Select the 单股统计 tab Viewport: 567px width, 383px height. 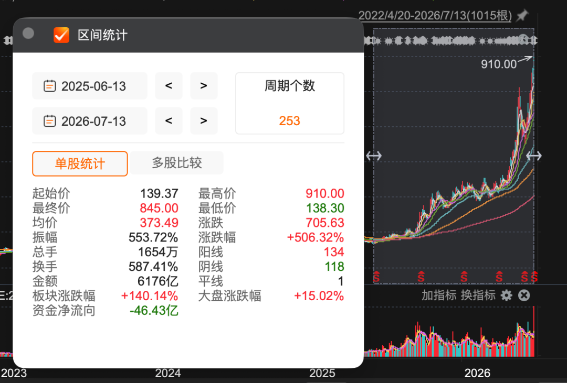pyautogui.click(x=80, y=163)
